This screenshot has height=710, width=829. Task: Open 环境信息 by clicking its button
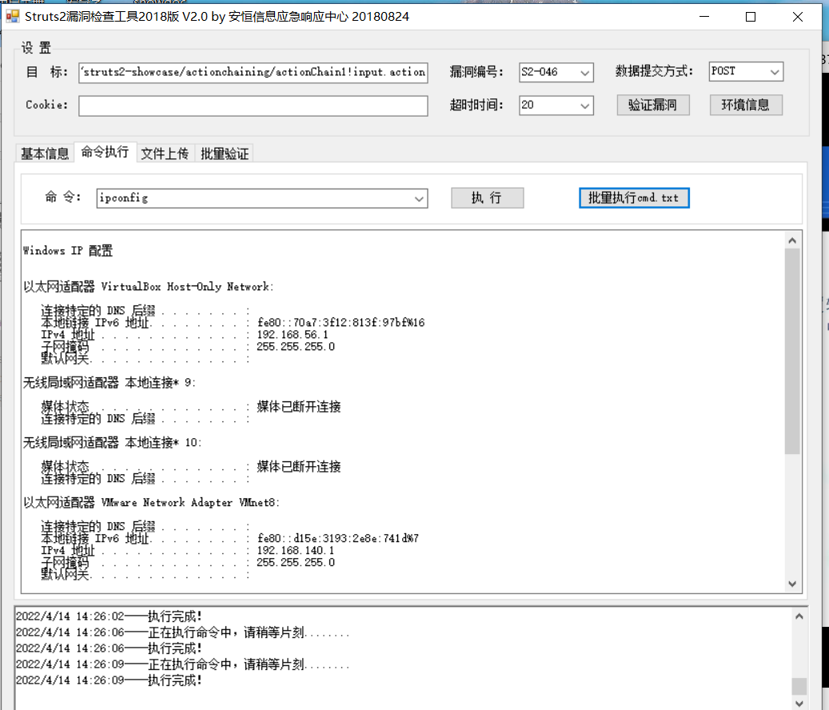click(x=745, y=104)
